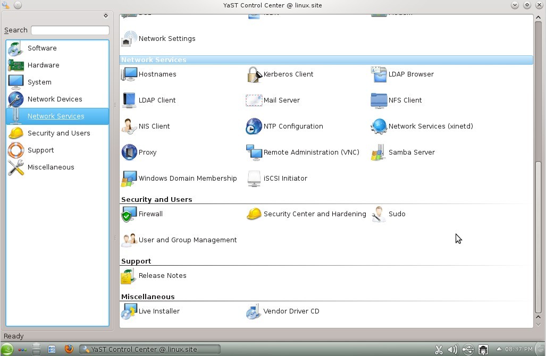Launch the Mail Server configuration
The width and height of the screenshot is (546, 356).
[273, 100]
